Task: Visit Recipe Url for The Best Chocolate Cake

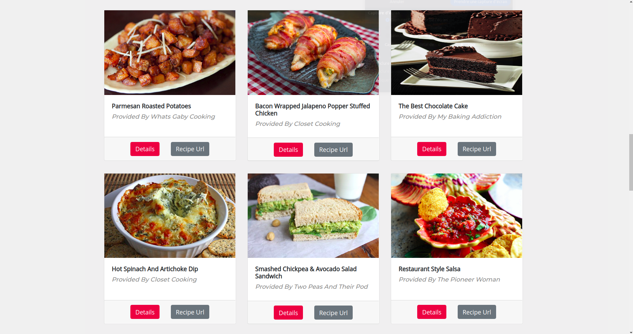Action: click(x=477, y=149)
